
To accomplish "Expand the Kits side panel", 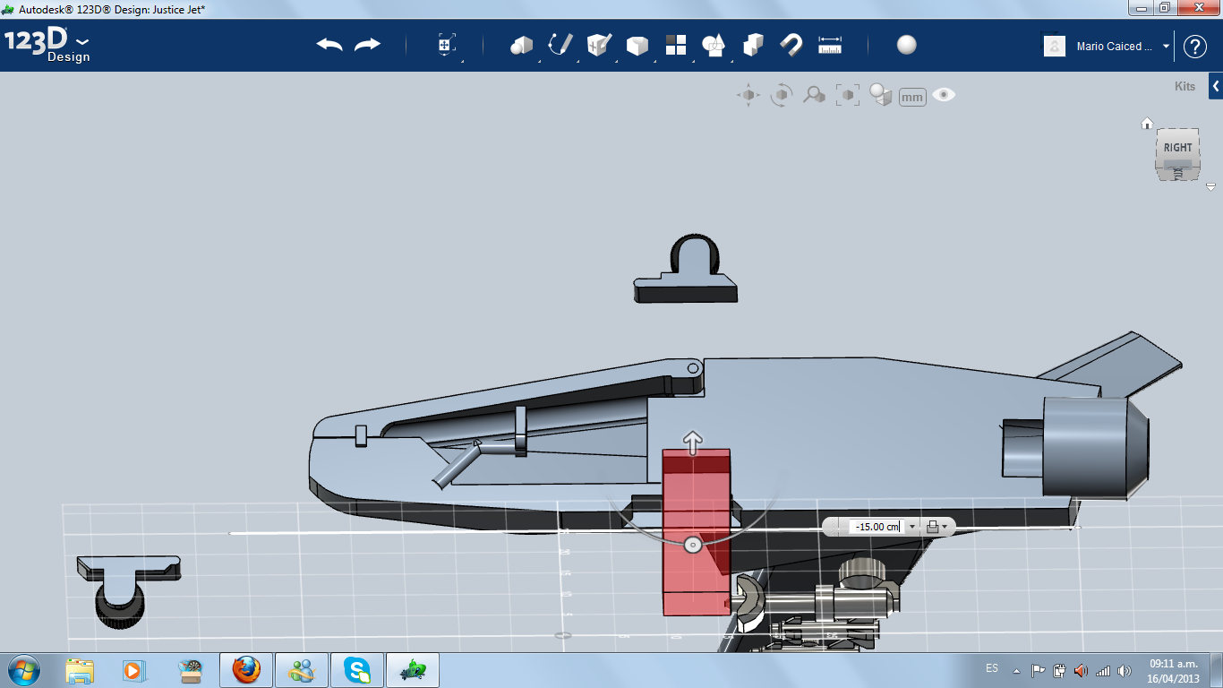I will click(1215, 86).
